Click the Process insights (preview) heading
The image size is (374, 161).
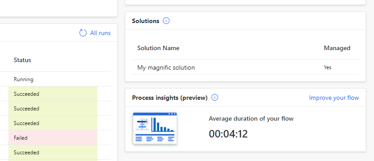170,98
